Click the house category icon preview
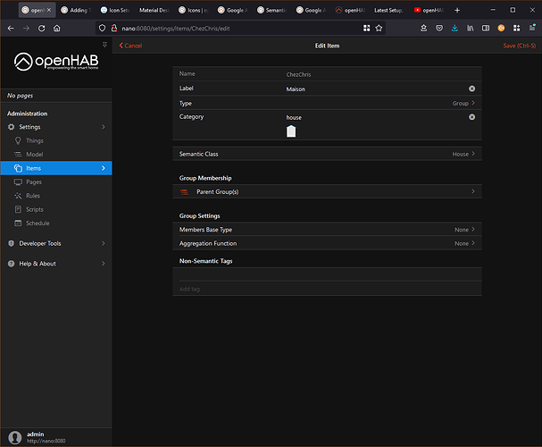542x447 pixels. coord(291,131)
